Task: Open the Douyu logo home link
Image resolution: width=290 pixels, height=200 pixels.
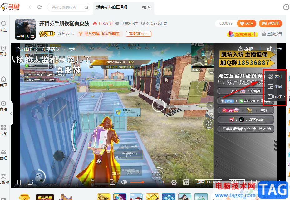Action: 10,7
